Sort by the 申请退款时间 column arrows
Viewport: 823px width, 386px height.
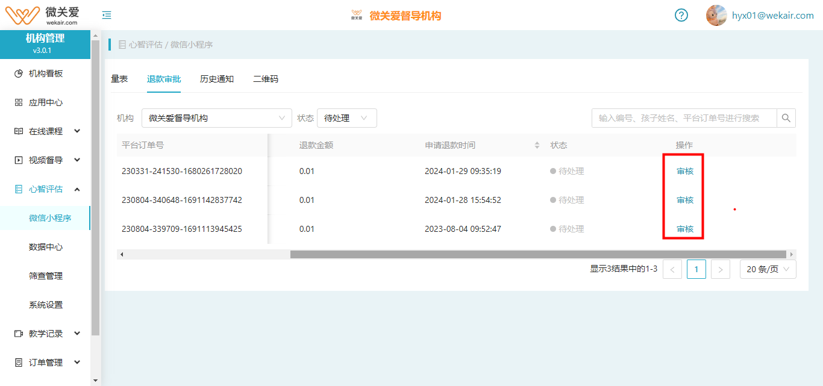[x=537, y=146]
